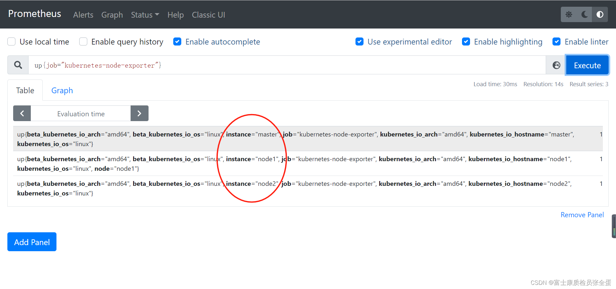Toggle Use local time checkbox

12,42
